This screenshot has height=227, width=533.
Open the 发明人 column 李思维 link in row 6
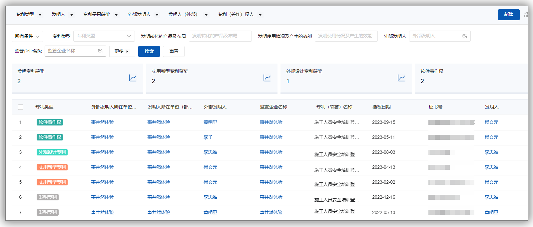click(x=491, y=197)
